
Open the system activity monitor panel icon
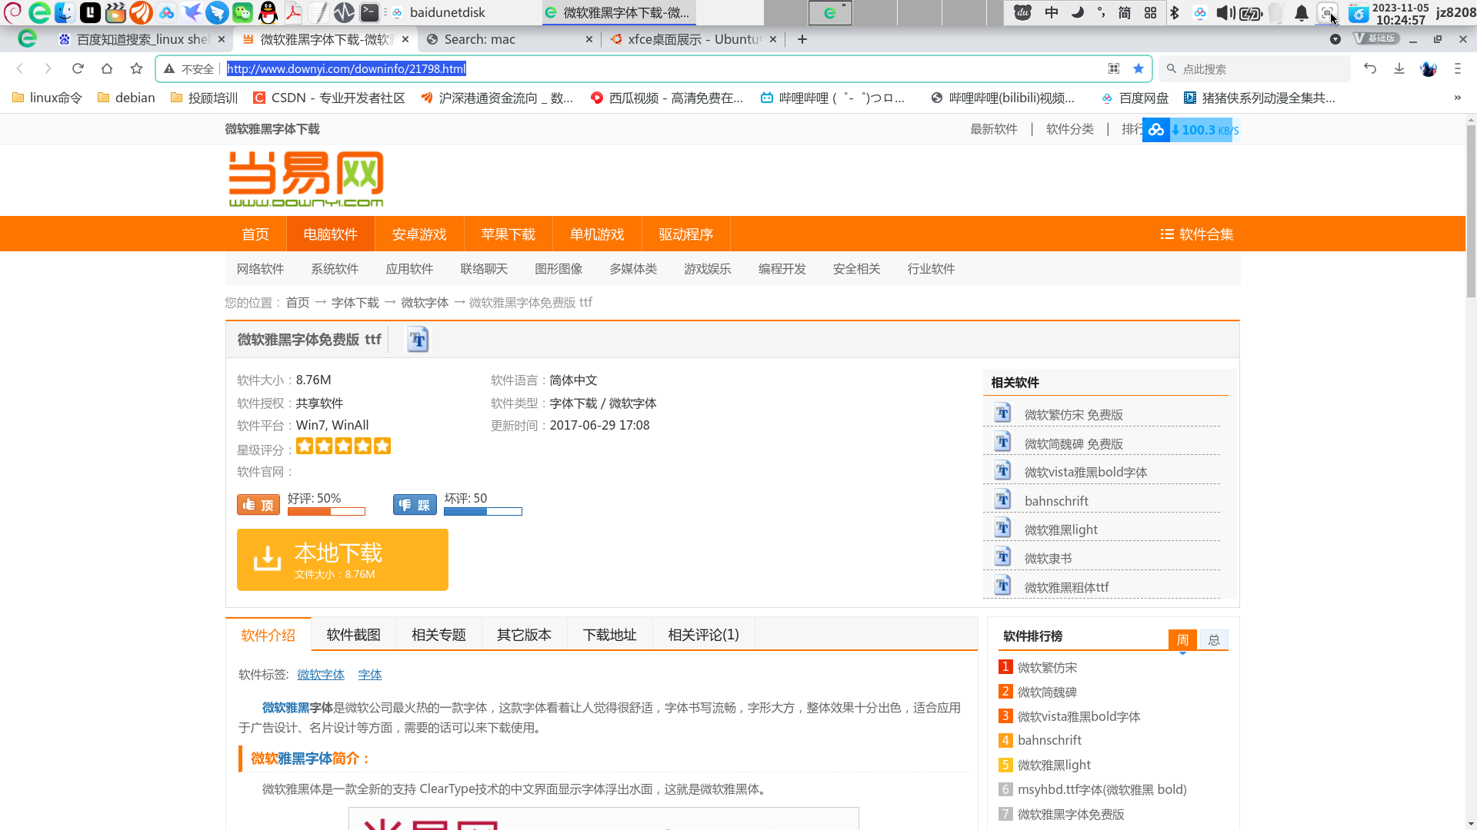click(x=344, y=12)
